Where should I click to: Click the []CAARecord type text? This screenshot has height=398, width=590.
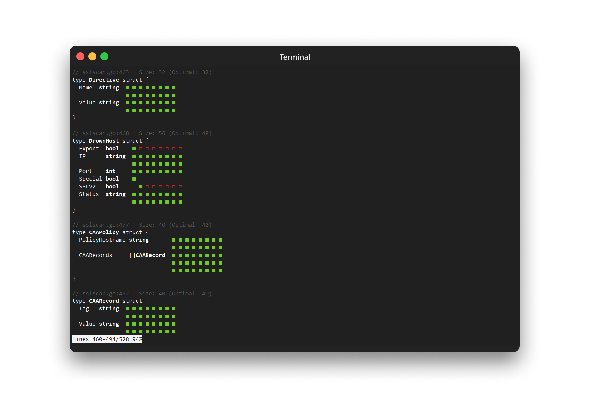[147, 255]
